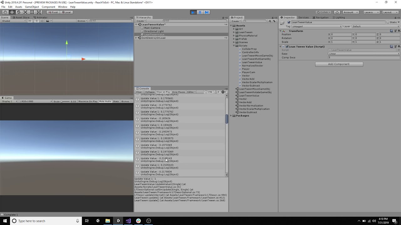Click the Console Clear button

[x=139, y=92]
